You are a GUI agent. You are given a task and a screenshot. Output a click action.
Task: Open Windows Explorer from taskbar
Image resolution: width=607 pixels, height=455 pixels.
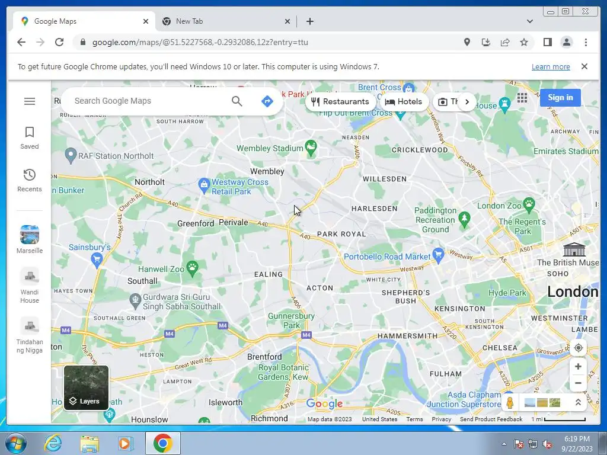coord(90,443)
